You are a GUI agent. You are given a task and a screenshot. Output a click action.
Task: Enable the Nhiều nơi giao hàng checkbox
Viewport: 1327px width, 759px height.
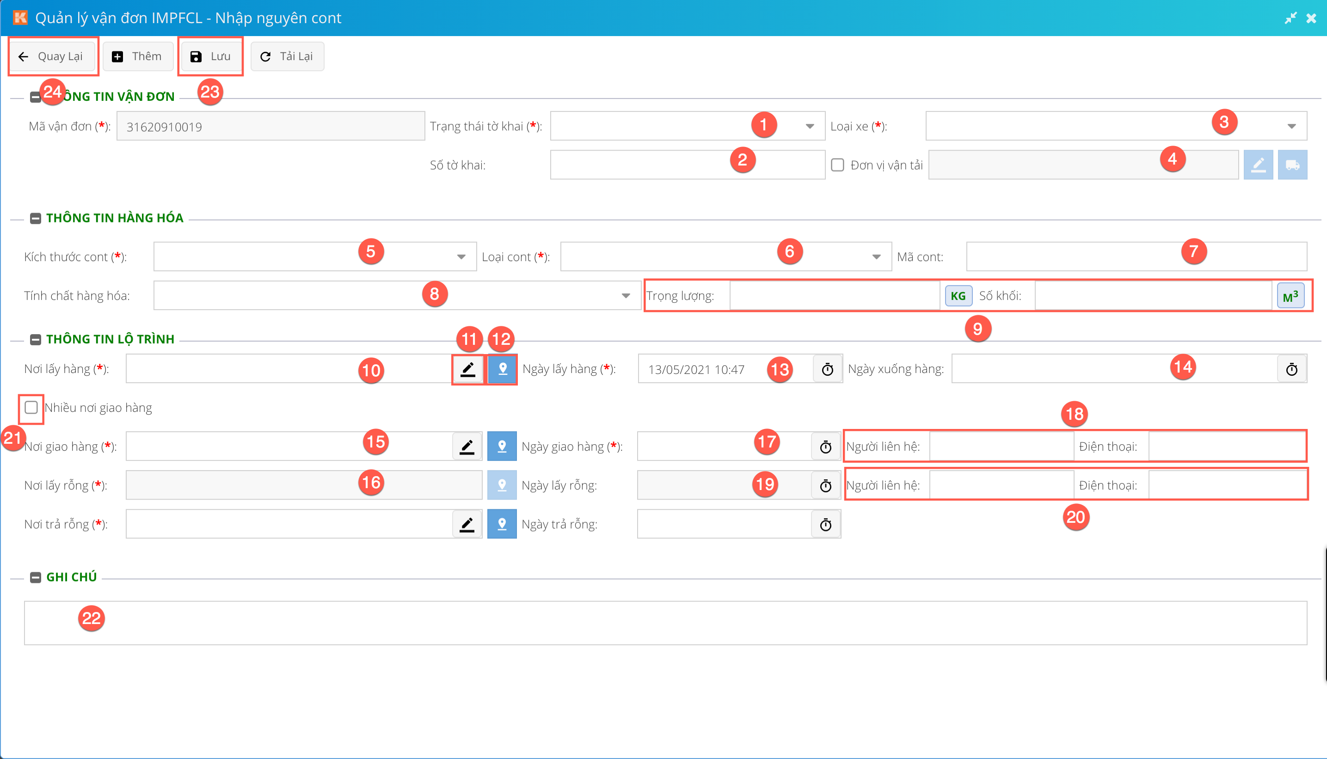pos(31,407)
